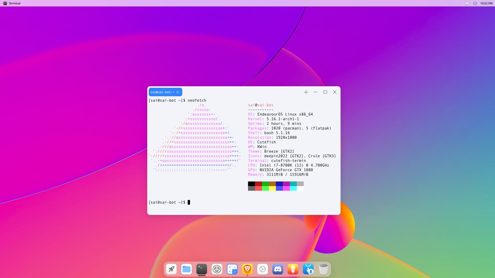Viewport: 495px width, 278px height.
Task: Click 'GPU: NVIDIA GeForce GTX 1080' line
Action: click(x=280, y=170)
